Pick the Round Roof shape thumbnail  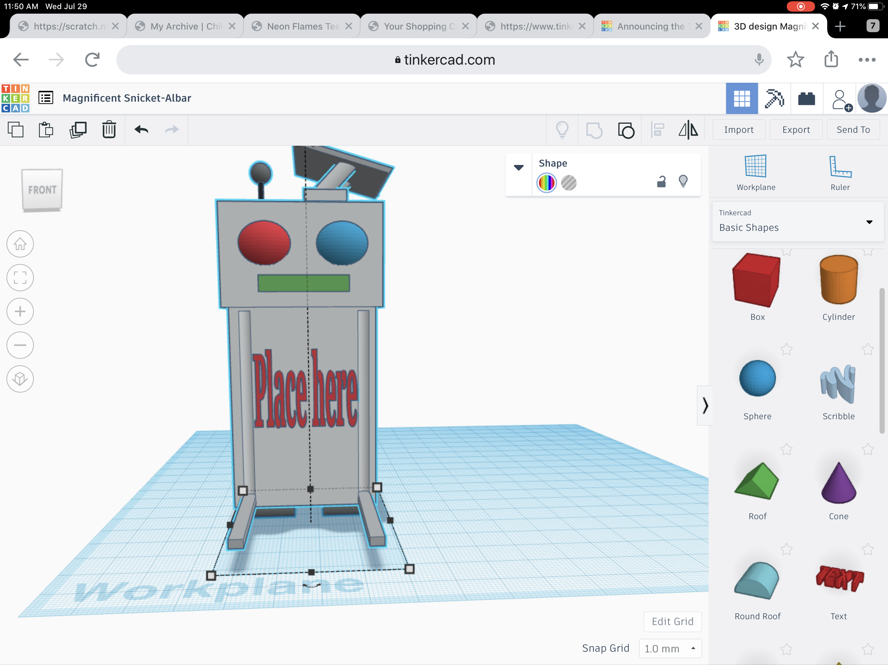757,580
